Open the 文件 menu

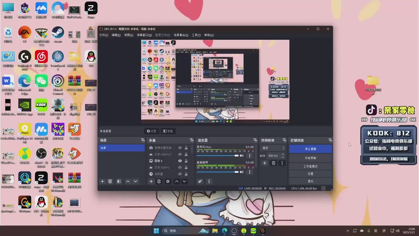click(x=104, y=35)
